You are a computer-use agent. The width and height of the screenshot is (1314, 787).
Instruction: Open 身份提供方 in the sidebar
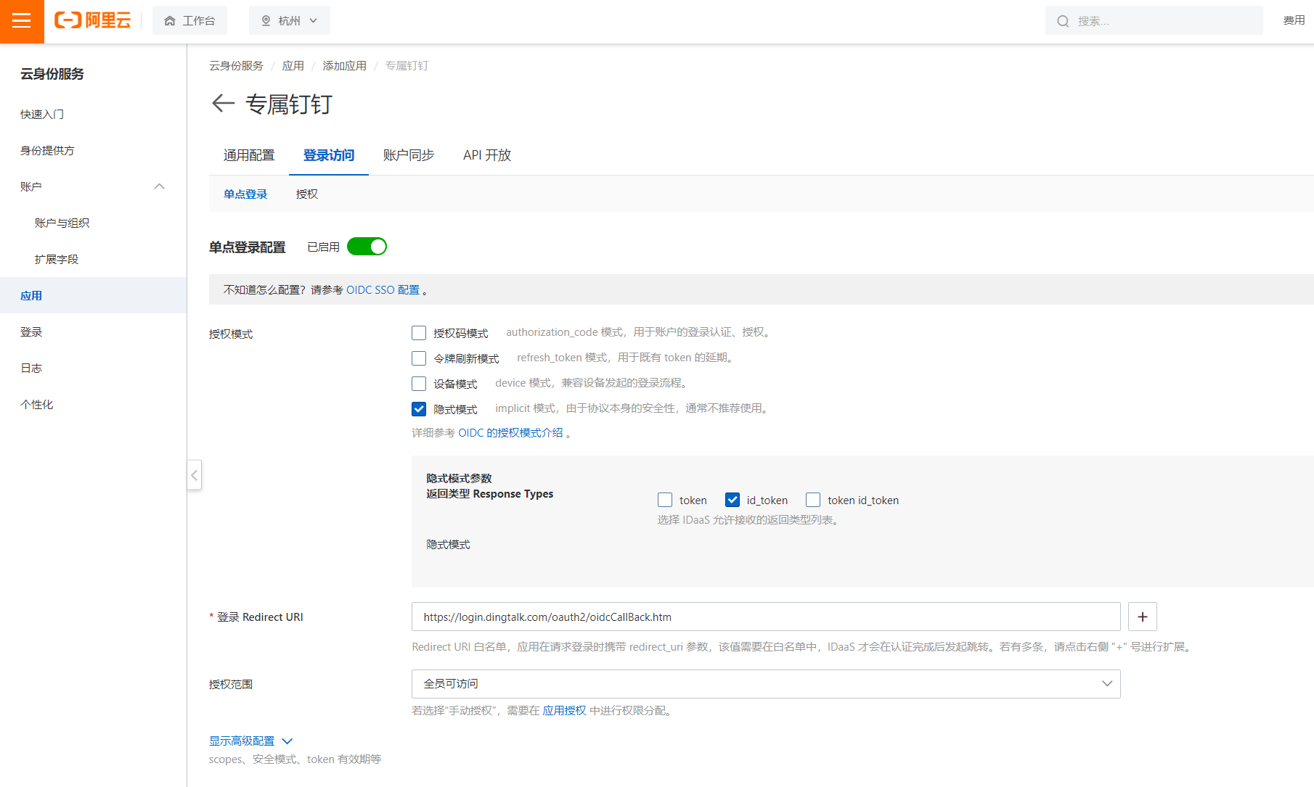coord(47,151)
